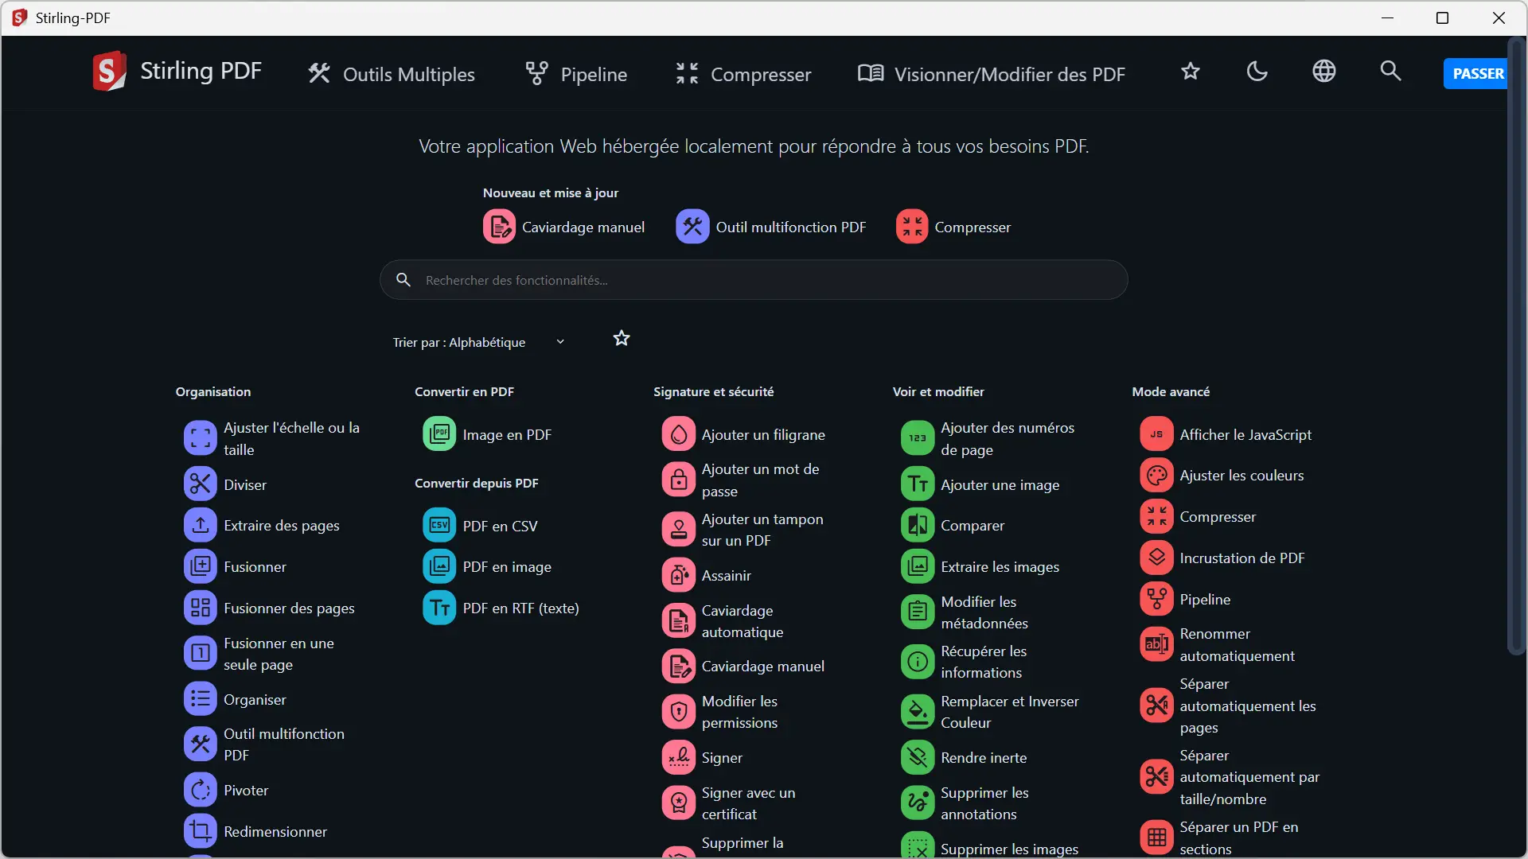Click the Stirling PDF logo icon
The image size is (1528, 859).
click(109, 72)
